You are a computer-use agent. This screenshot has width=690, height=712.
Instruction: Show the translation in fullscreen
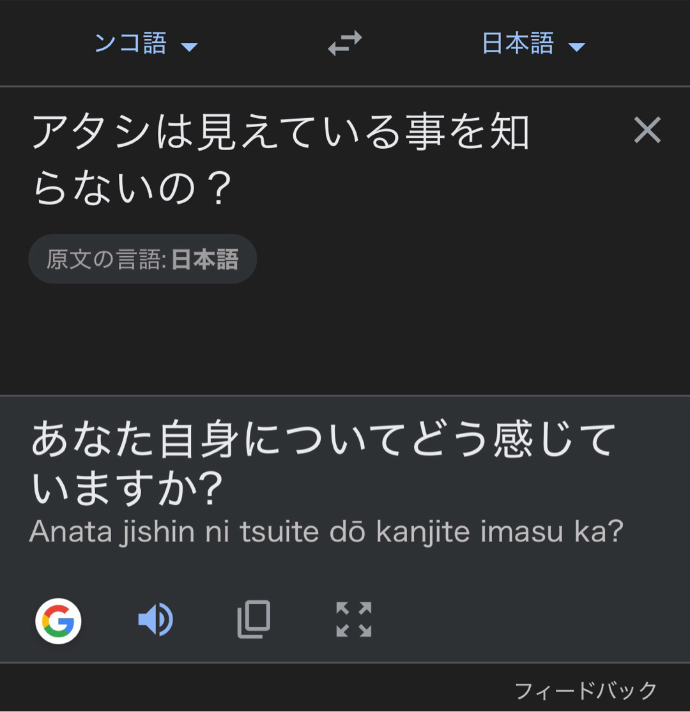tap(353, 619)
